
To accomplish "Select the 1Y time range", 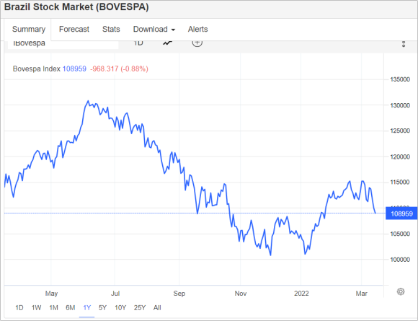I will coord(87,308).
